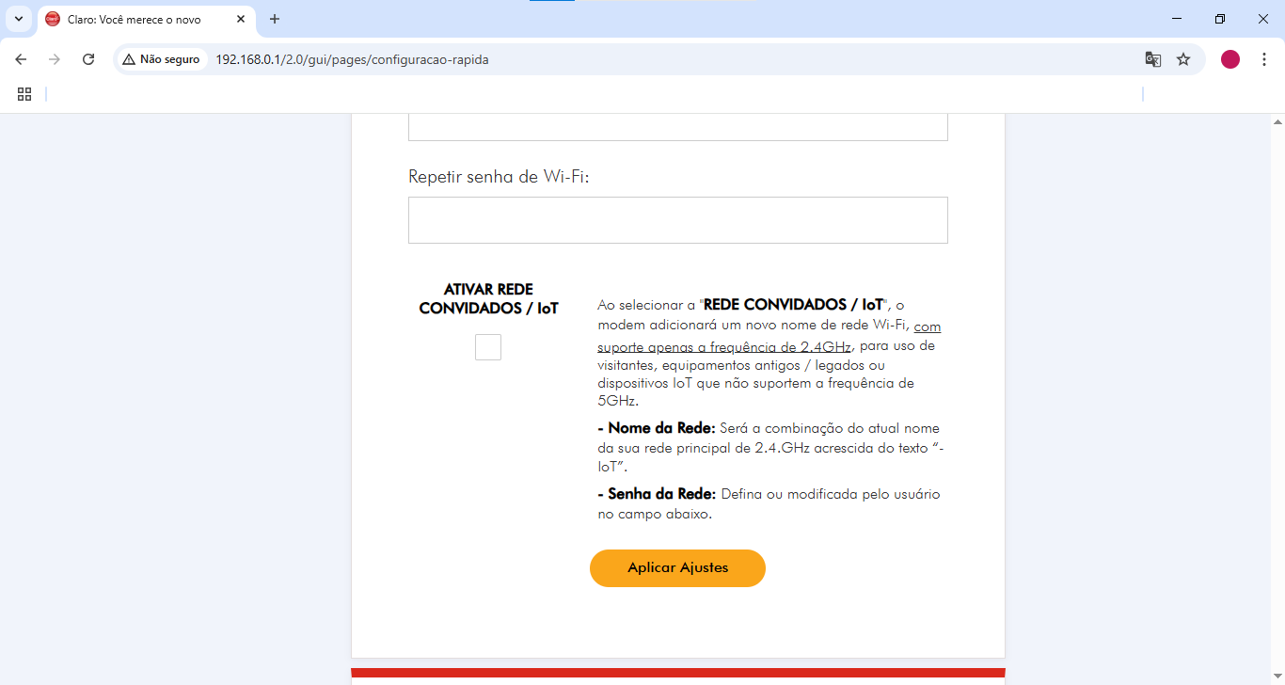This screenshot has height=685, width=1285.
Task: Go forward to the next page
Action: [x=55, y=59]
